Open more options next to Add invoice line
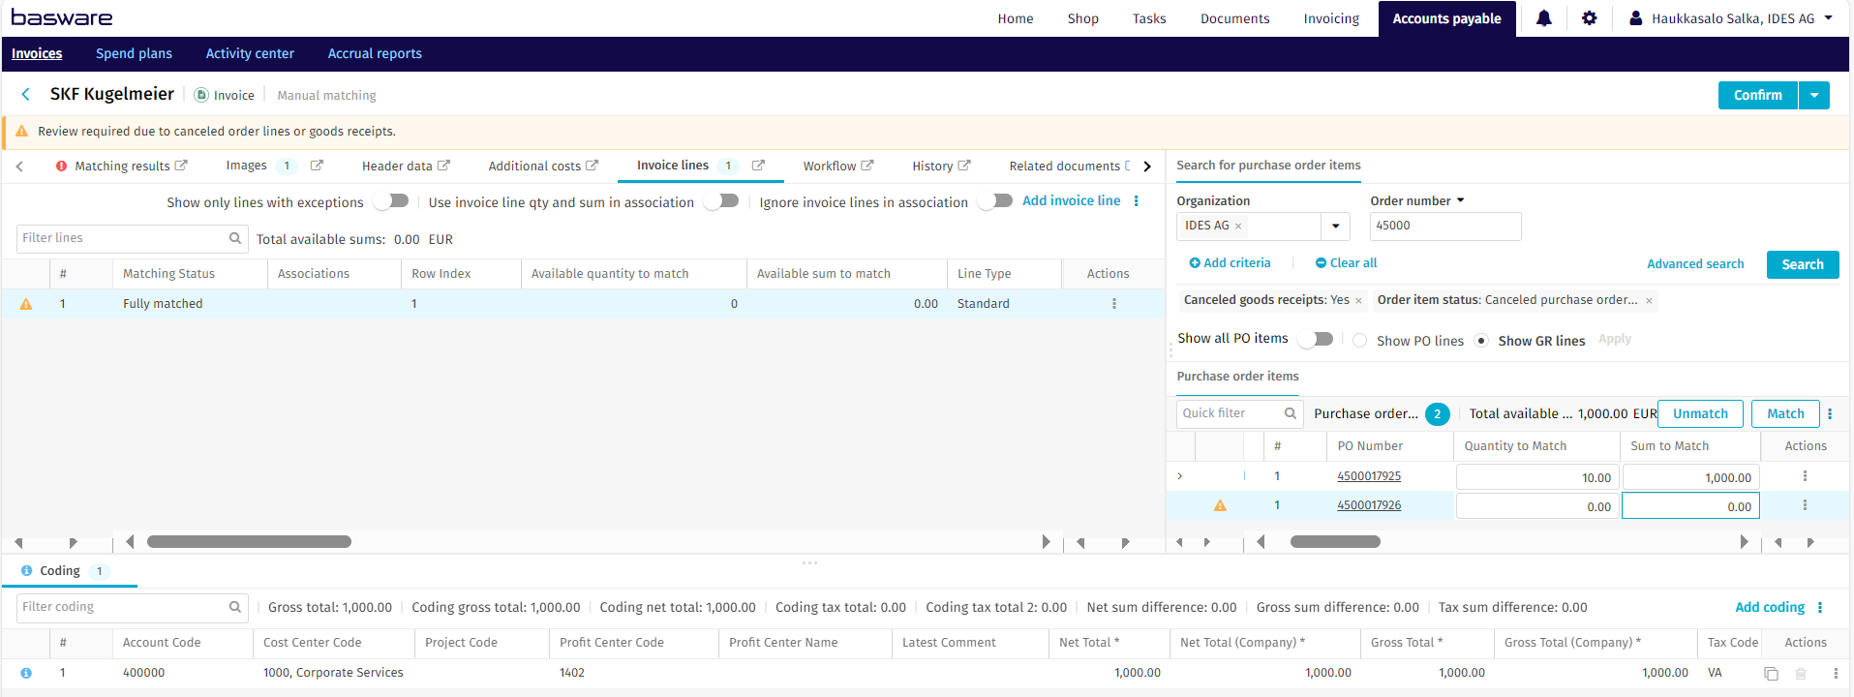 [x=1137, y=201]
